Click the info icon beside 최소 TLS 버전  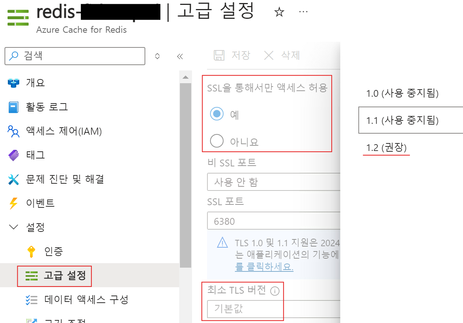click(275, 291)
